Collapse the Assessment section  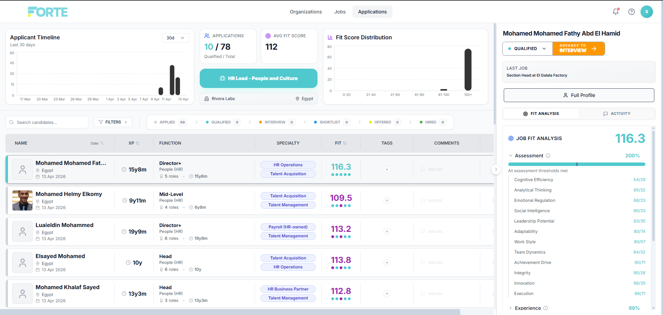(511, 156)
